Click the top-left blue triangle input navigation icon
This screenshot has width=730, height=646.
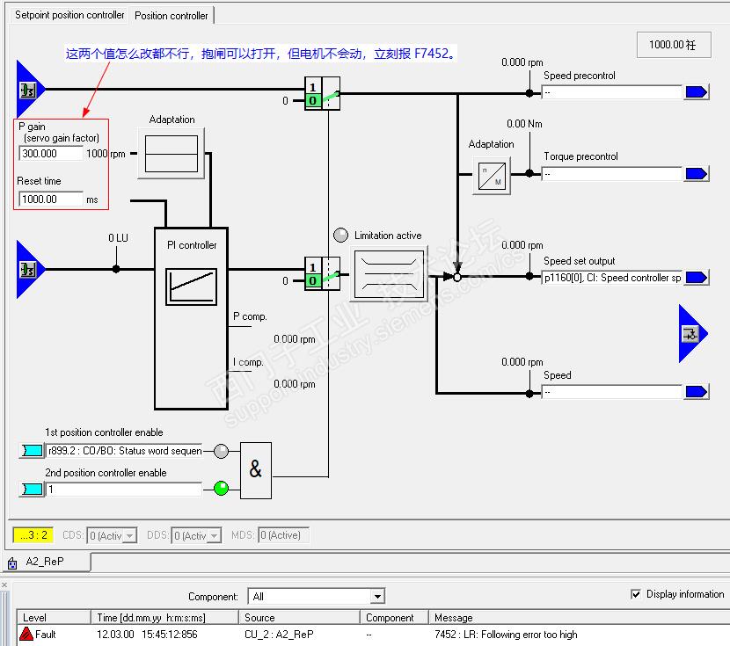[30, 90]
